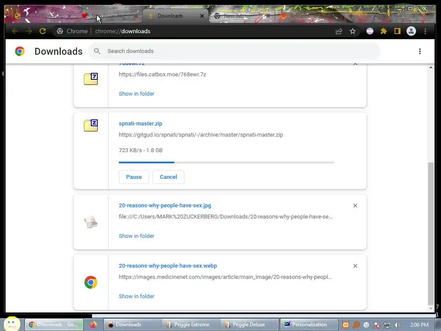Click the network tray icon
The image size is (441, 331).
point(387,325)
